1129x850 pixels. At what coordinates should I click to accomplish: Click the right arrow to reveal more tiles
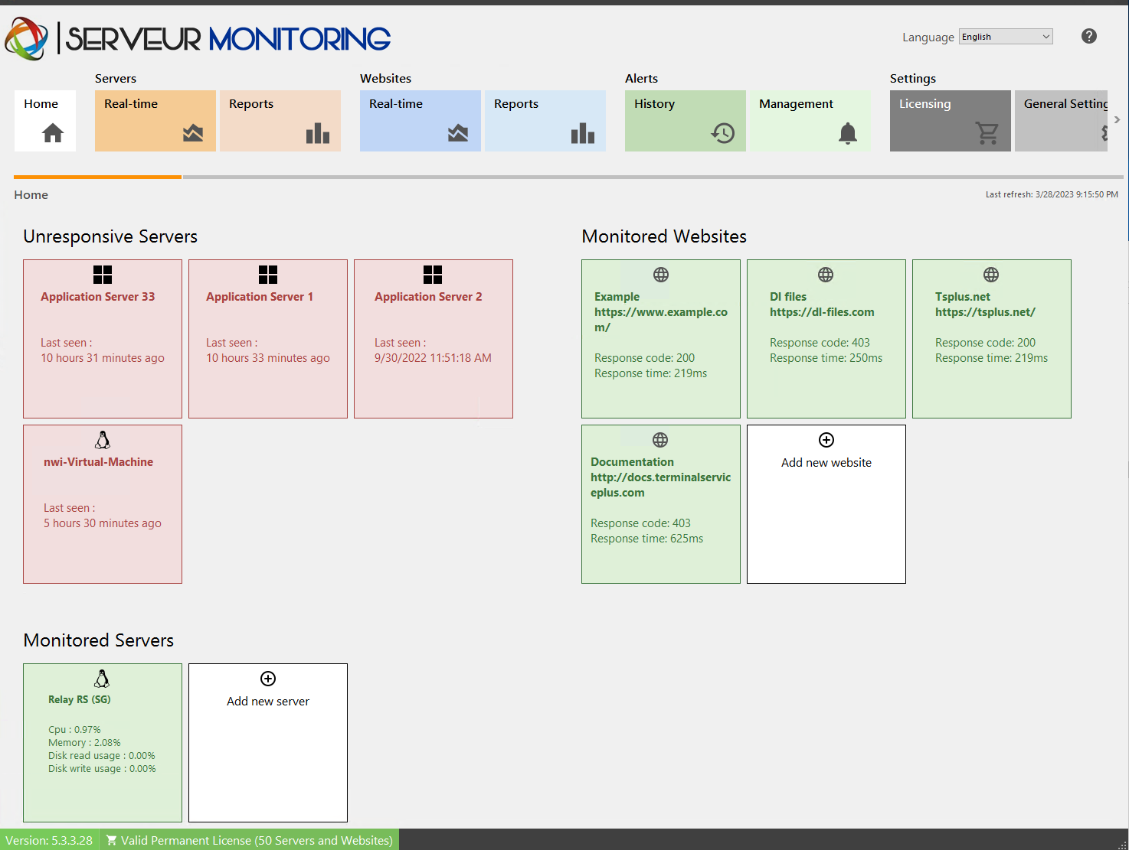[x=1118, y=119]
